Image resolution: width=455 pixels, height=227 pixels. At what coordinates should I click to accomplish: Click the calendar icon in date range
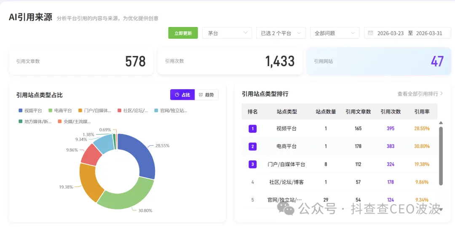point(370,33)
